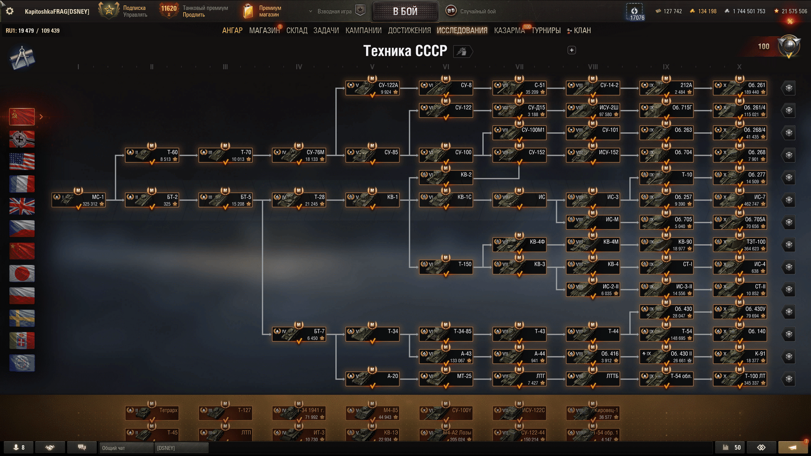Go to the ТУРНИРЫ tab

546,30
